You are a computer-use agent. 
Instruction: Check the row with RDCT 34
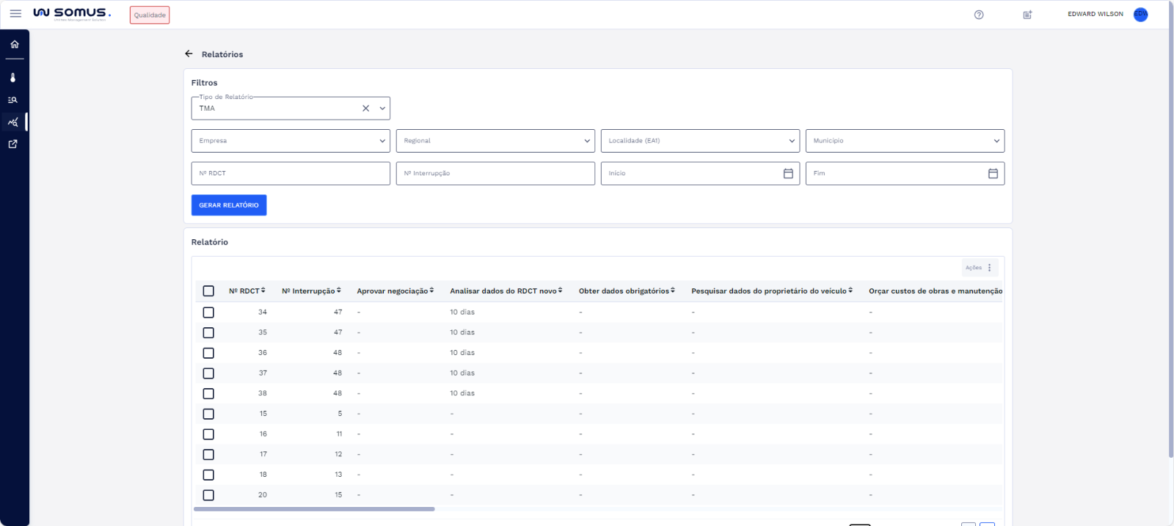tap(208, 313)
